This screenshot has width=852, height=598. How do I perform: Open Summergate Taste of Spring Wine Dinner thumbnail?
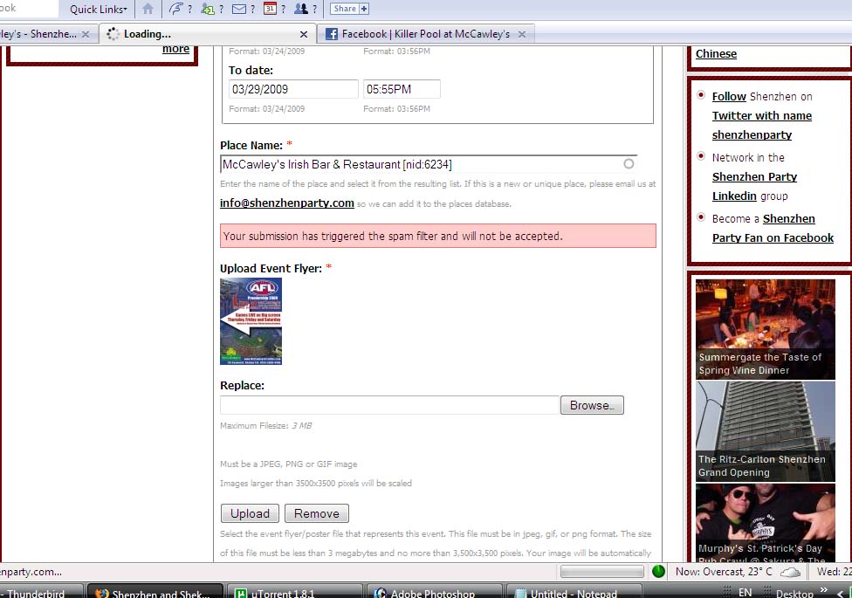[x=765, y=329]
